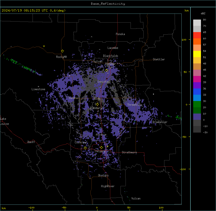Click the Banff city label
The image size is (216, 211).
[x=31, y=142]
